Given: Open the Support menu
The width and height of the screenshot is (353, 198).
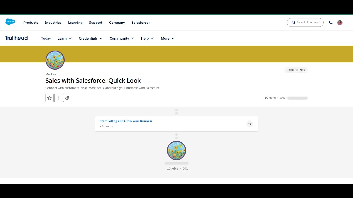Looking at the screenshot, I should [96, 23].
